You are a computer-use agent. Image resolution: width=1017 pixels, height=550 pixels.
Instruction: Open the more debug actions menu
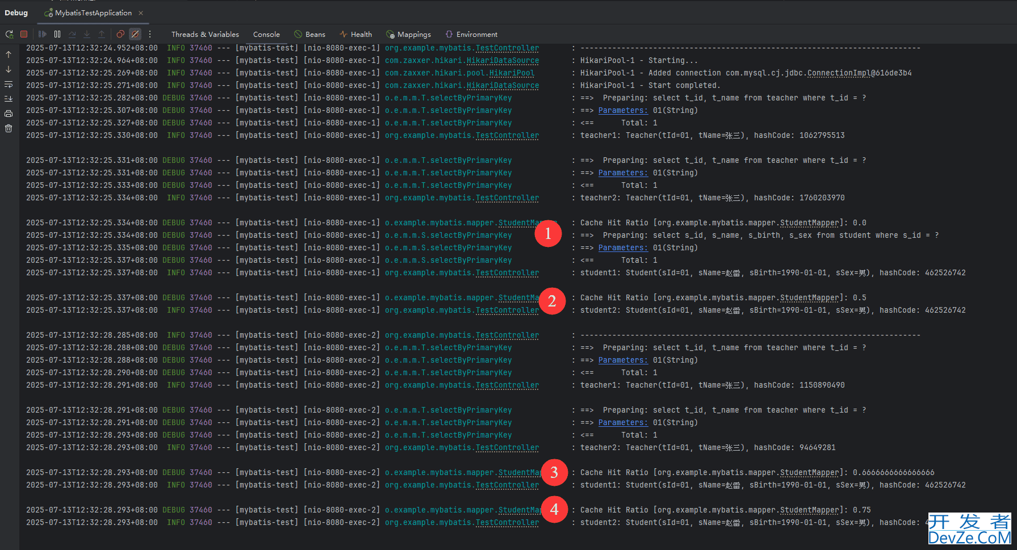pos(150,34)
